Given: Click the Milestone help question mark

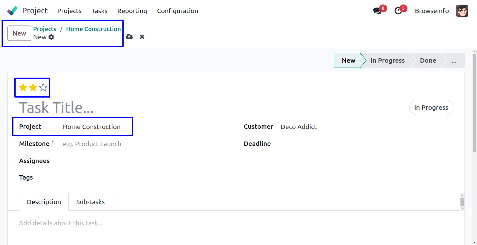Looking at the screenshot, I should 52,142.
